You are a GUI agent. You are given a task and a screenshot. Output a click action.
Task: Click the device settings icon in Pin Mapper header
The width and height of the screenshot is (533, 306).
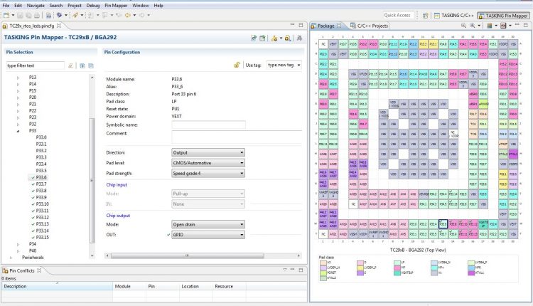click(x=274, y=38)
